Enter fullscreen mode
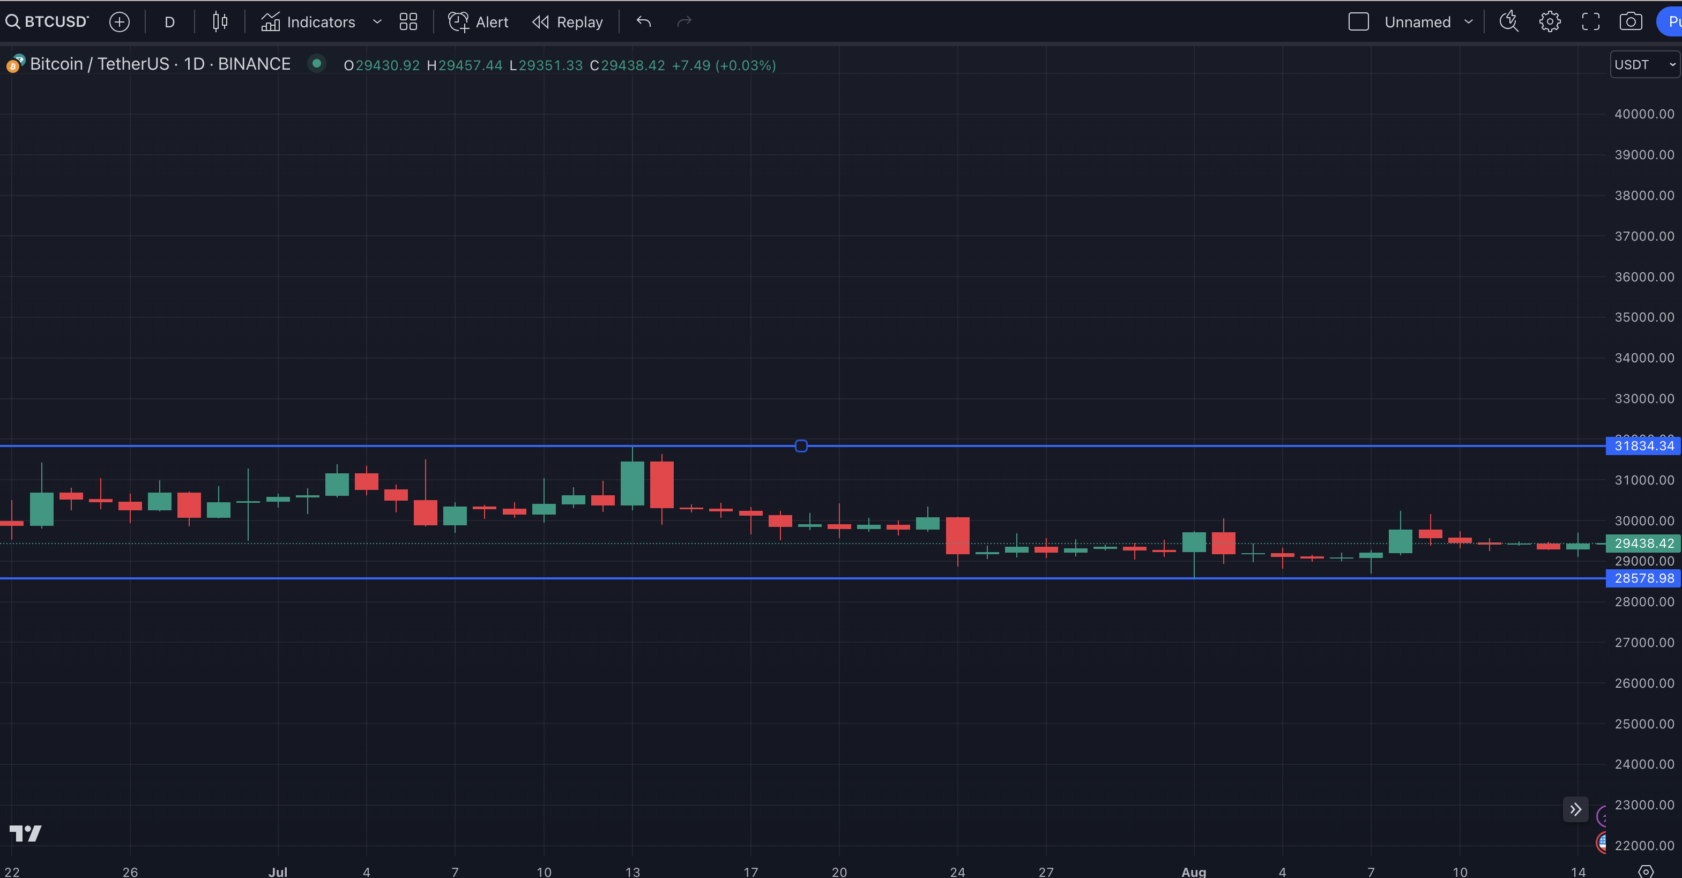 click(1590, 22)
